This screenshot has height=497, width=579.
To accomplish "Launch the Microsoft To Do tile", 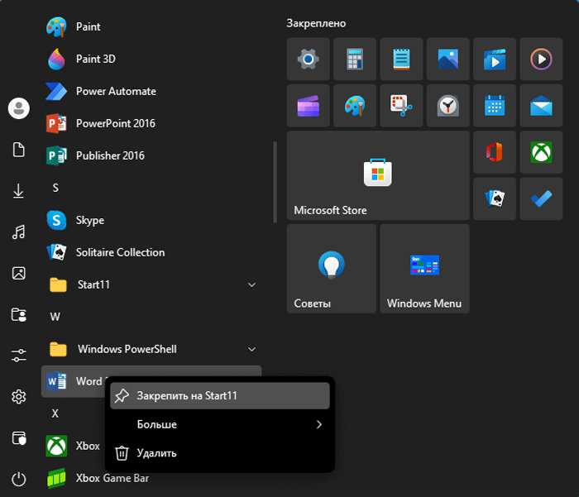I will 541,198.
